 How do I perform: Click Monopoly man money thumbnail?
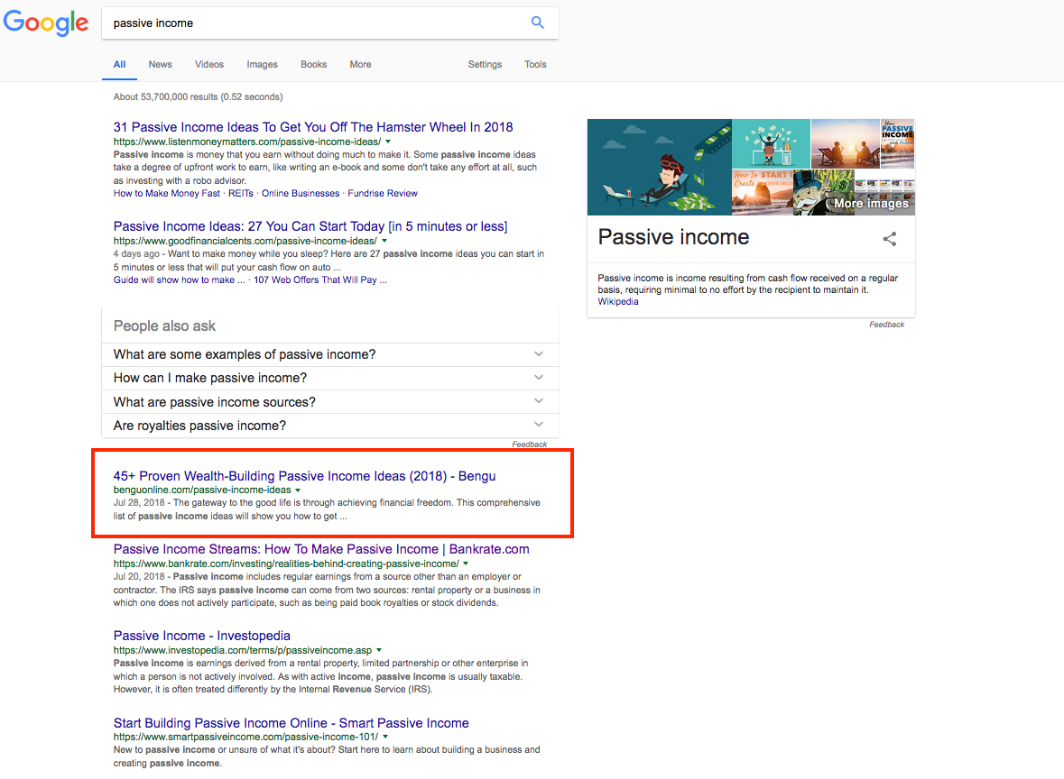[824, 193]
